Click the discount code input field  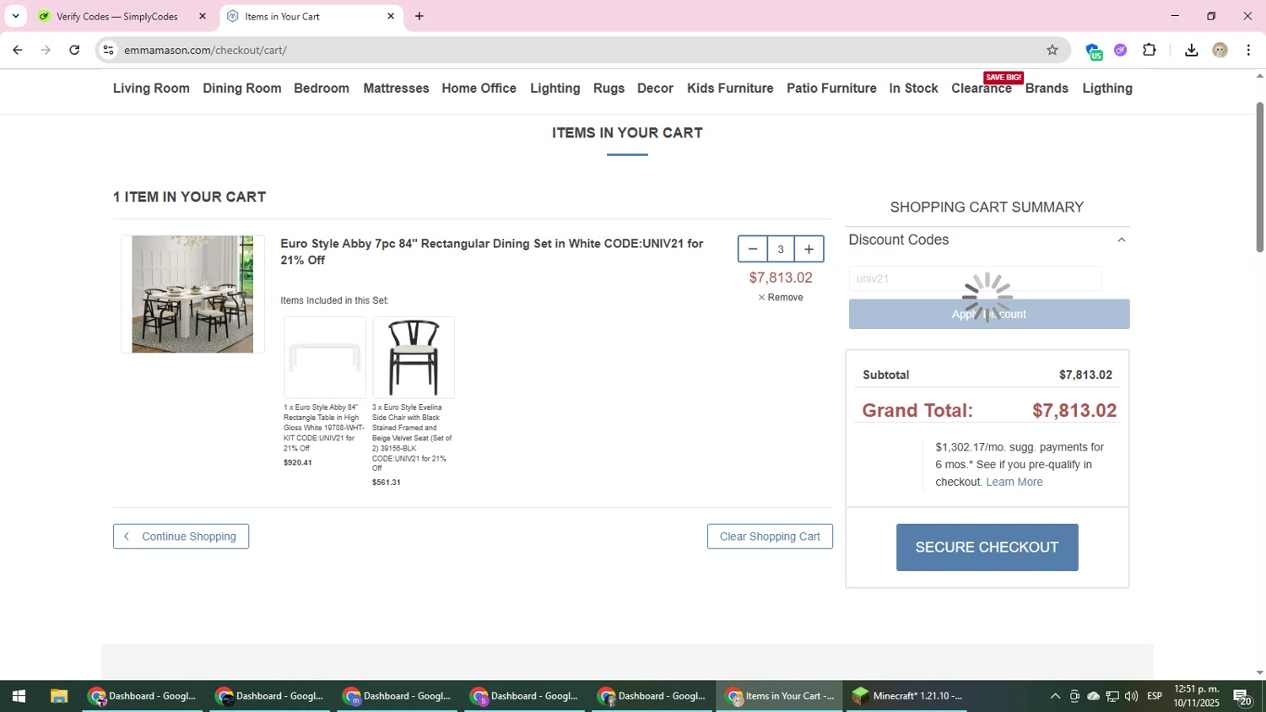975,278
